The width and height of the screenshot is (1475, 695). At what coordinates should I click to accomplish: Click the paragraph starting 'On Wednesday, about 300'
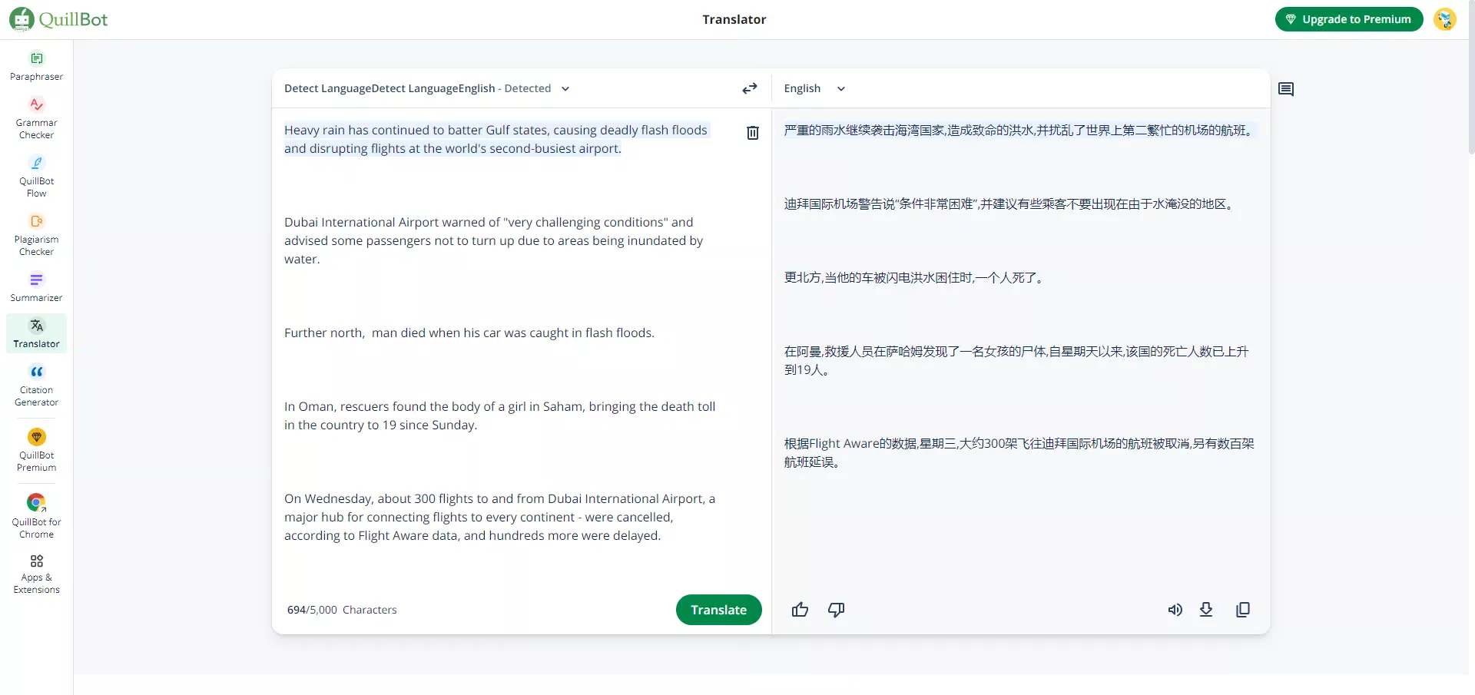pyautogui.click(x=500, y=517)
